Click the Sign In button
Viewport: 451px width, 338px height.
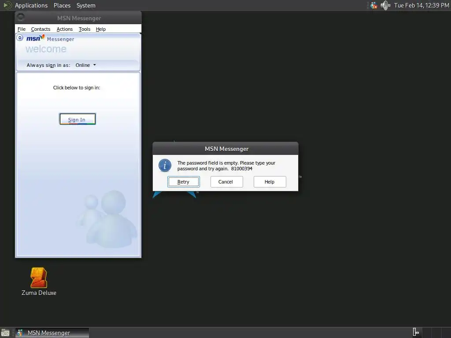pyautogui.click(x=78, y=119)
